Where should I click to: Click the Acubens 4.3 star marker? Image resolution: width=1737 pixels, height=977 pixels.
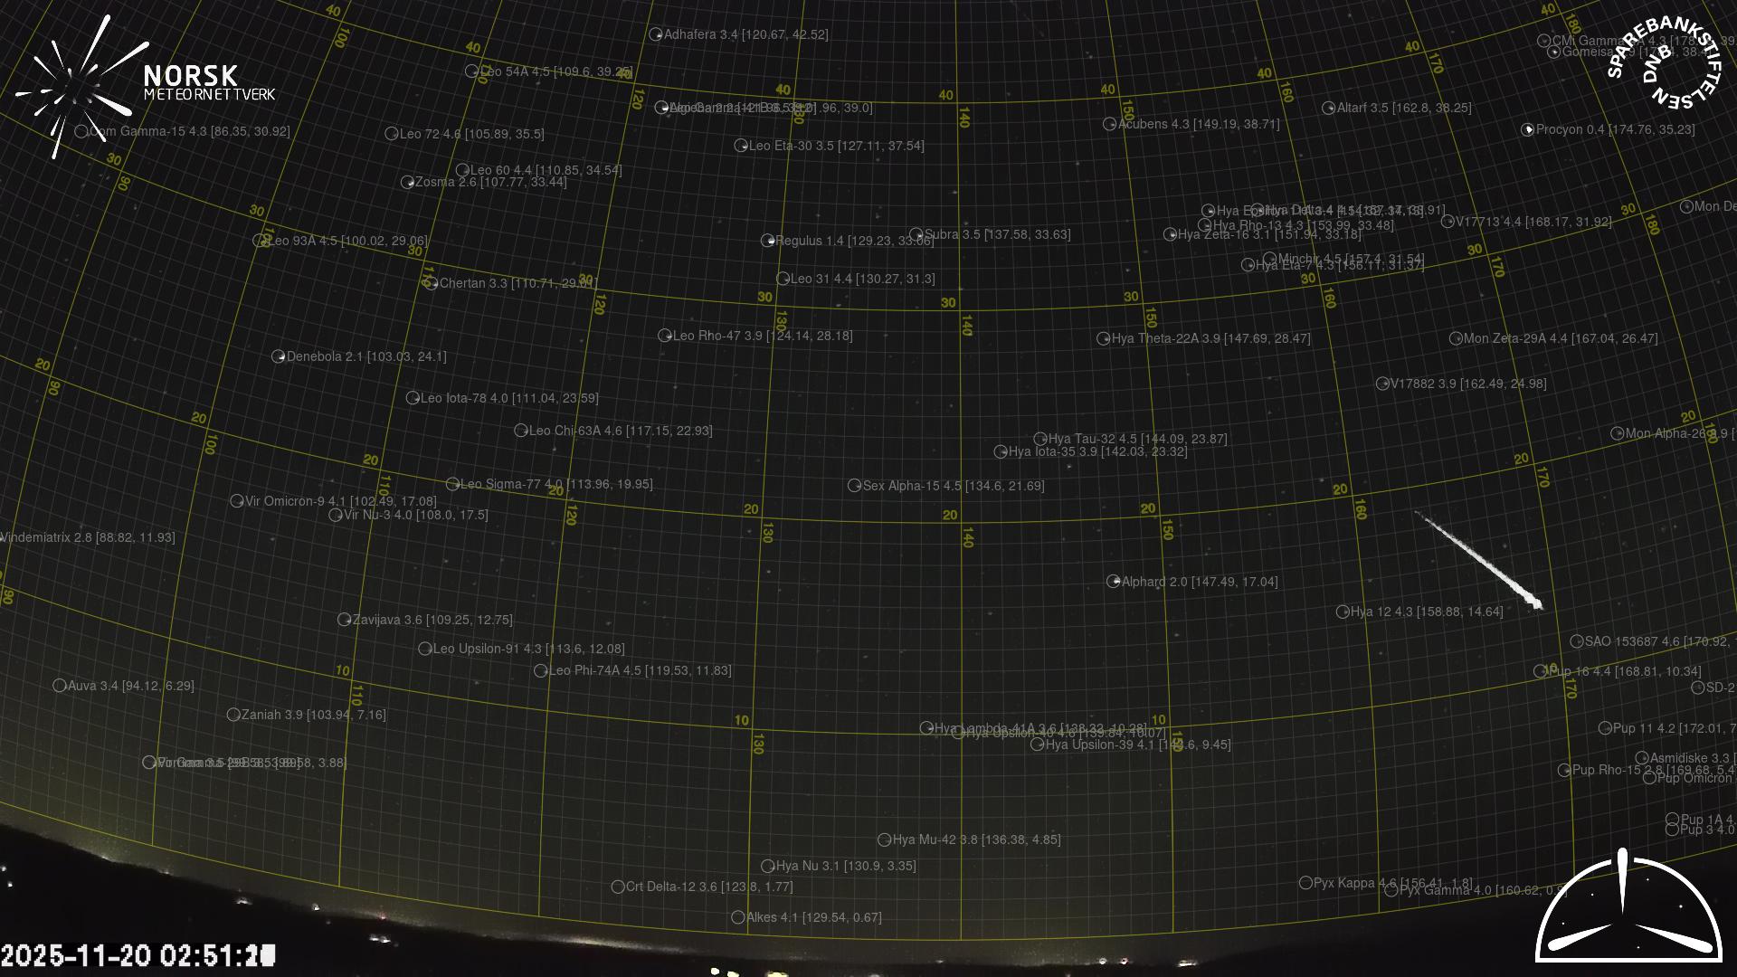pos(1109,124)
